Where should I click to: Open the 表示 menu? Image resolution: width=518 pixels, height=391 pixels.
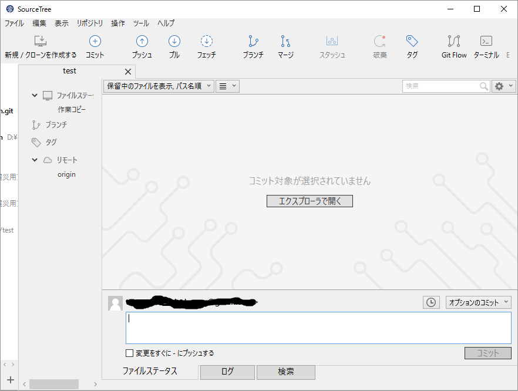[62, 23]
